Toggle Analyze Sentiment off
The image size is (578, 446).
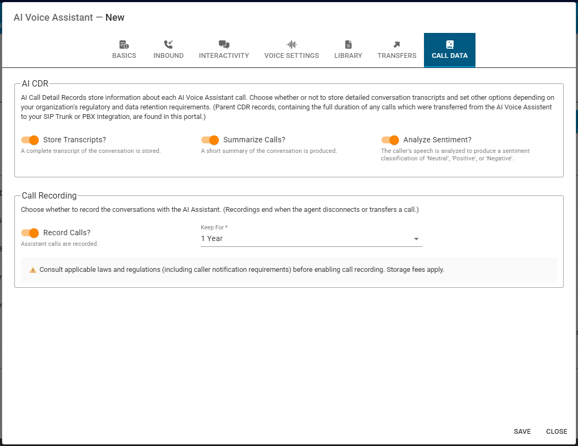390,140
